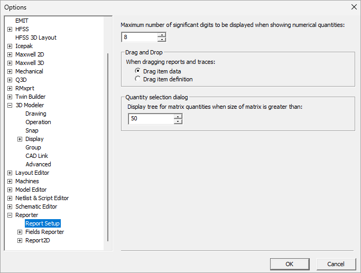The width and height of the screenshot is (361, 273).
Task: Select the Reporter label in the tree
Action: point(27,215)
